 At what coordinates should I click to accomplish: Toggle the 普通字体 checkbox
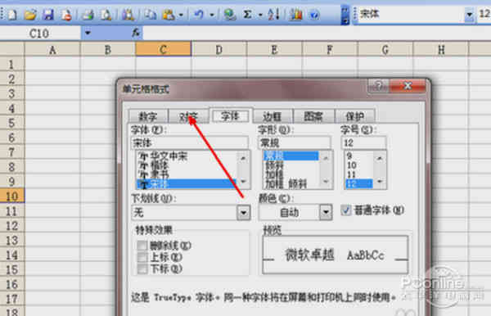(345, 210)
